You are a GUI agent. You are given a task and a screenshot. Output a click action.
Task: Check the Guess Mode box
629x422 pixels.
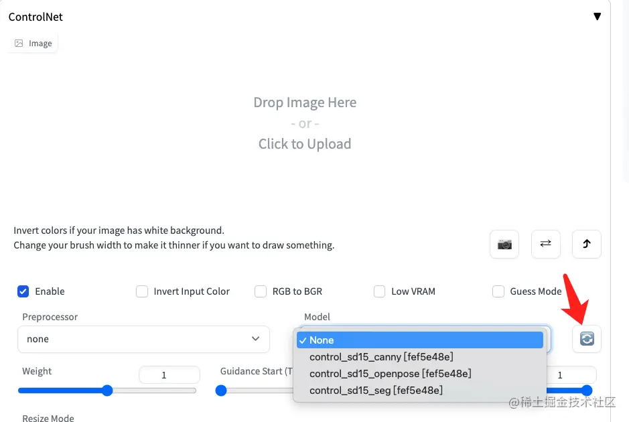[498, 291]
